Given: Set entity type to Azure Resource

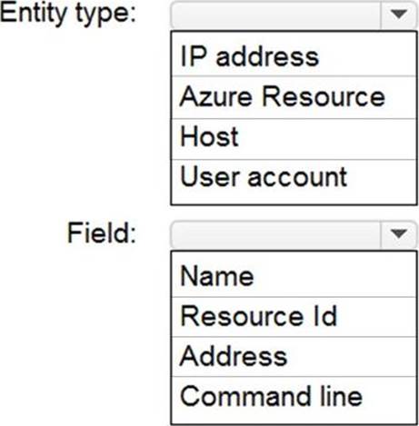Looking at the screenshot, I should pos(294,97).
